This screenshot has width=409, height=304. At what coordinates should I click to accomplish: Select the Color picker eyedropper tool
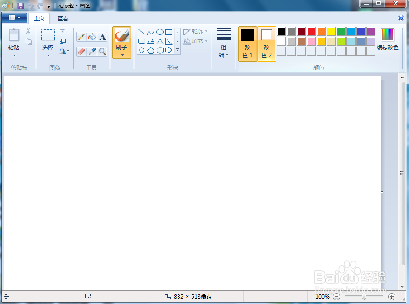point(92,51)
